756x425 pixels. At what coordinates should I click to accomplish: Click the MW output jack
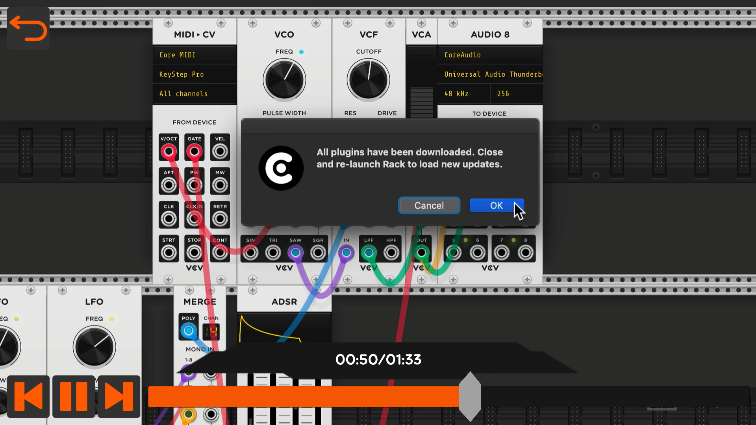[220, 185]
